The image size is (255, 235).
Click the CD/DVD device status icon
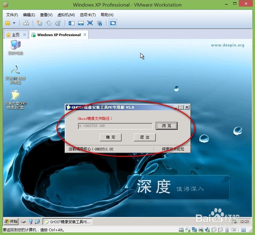(188, 230)
